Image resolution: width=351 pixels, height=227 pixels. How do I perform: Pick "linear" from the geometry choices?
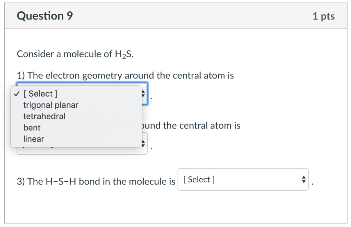34,139
